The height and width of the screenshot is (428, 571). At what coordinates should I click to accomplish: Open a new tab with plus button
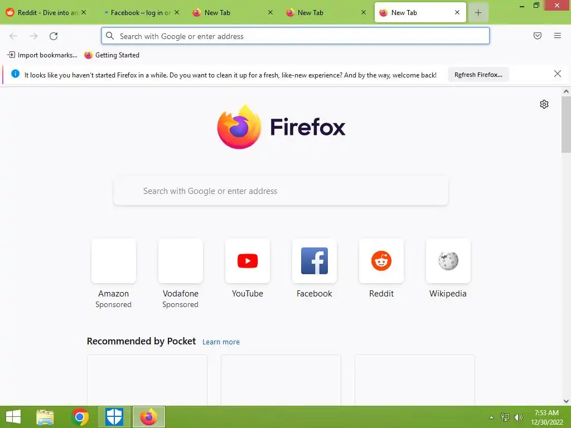pyautogui.click(x=478, y=13)
